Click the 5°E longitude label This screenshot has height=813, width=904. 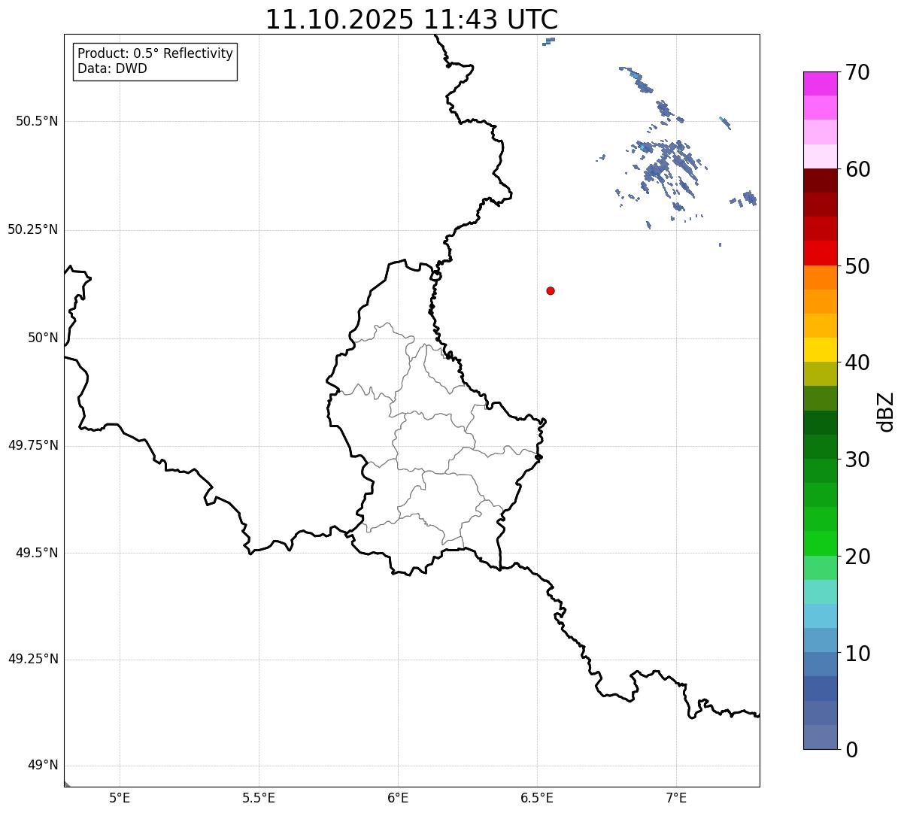click(x=120, y=797)
